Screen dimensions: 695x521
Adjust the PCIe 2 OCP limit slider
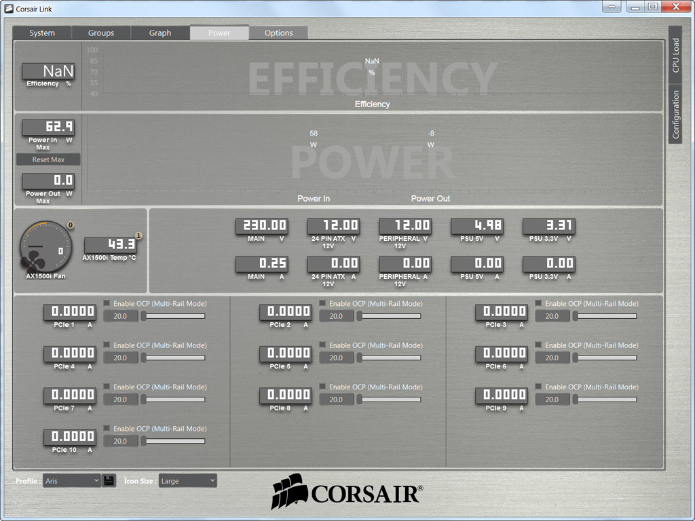pyautogui.click(x=389, y=316)
